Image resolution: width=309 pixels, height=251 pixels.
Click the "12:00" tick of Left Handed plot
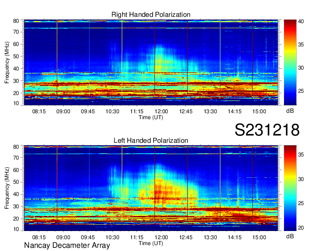[x=161, y=237]
